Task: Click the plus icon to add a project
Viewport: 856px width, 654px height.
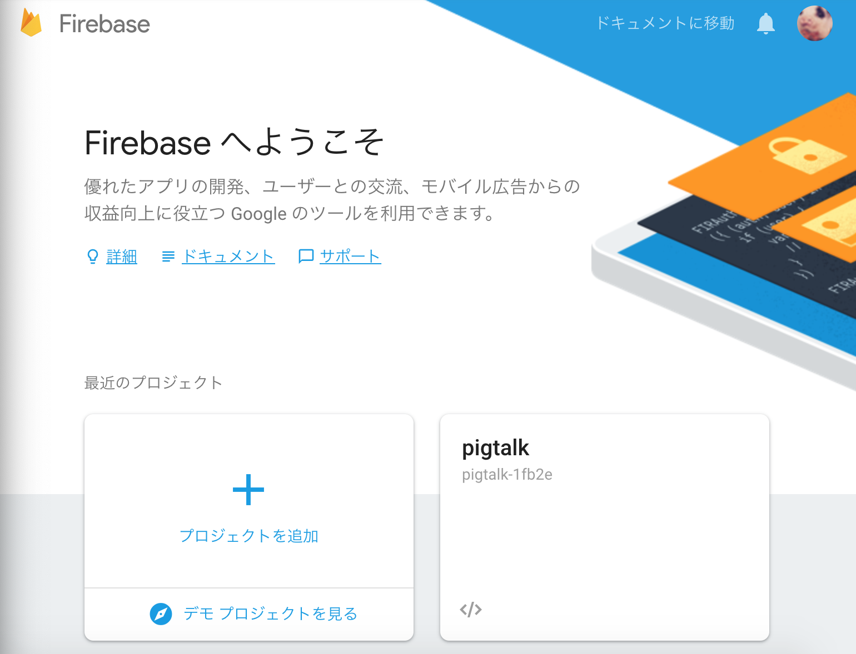Action: [x=248, y=490]
